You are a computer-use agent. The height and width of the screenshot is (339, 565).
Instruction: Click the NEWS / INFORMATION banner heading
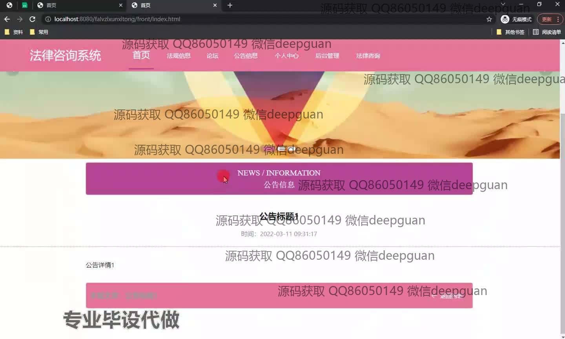pos(279,173)
